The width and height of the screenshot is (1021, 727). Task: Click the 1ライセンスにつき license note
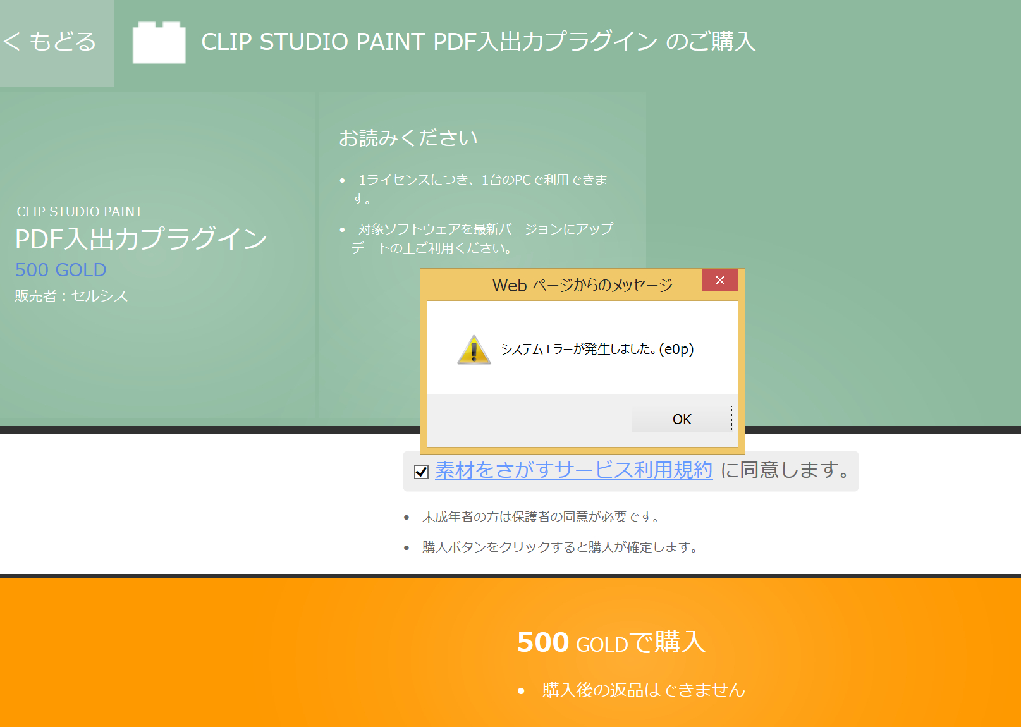(479, 189)
